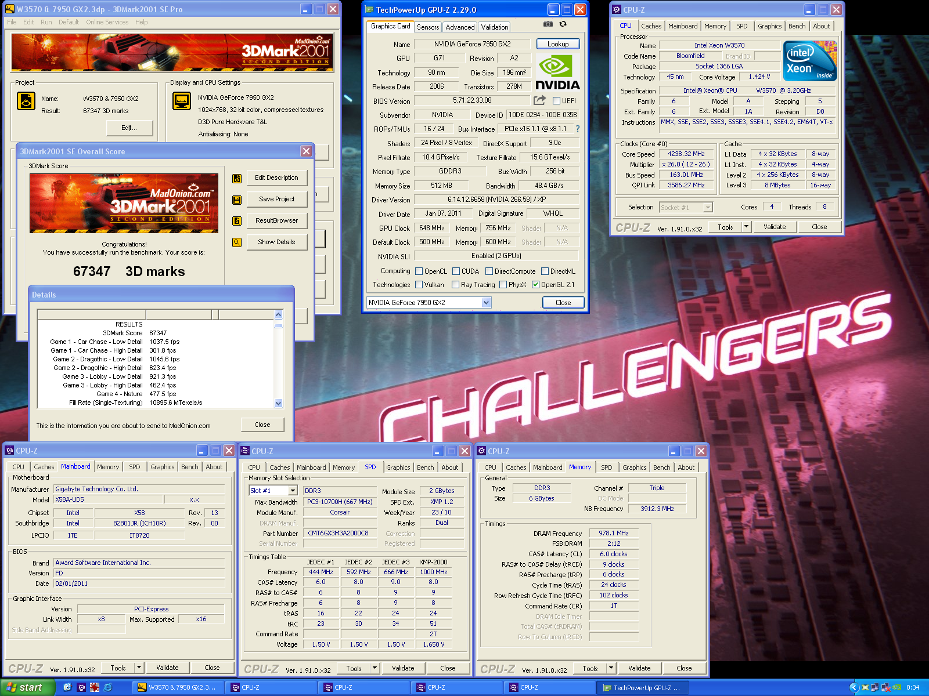929x696 pixels.
Task: Enable the PhysX checkbox
Action: tap(503, 285)
